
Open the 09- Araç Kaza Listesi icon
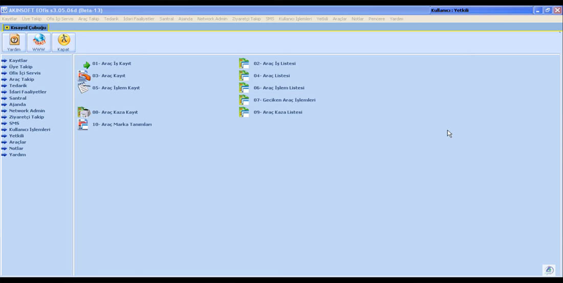244,112
